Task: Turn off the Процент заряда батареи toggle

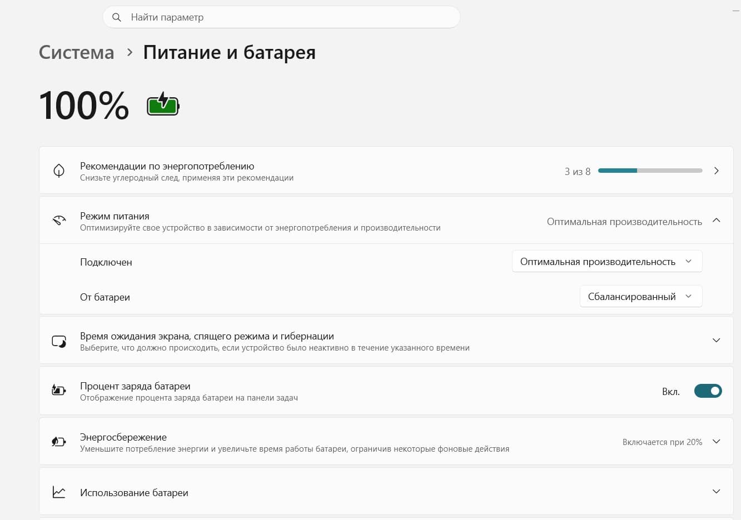Action: tap(708, 391)
